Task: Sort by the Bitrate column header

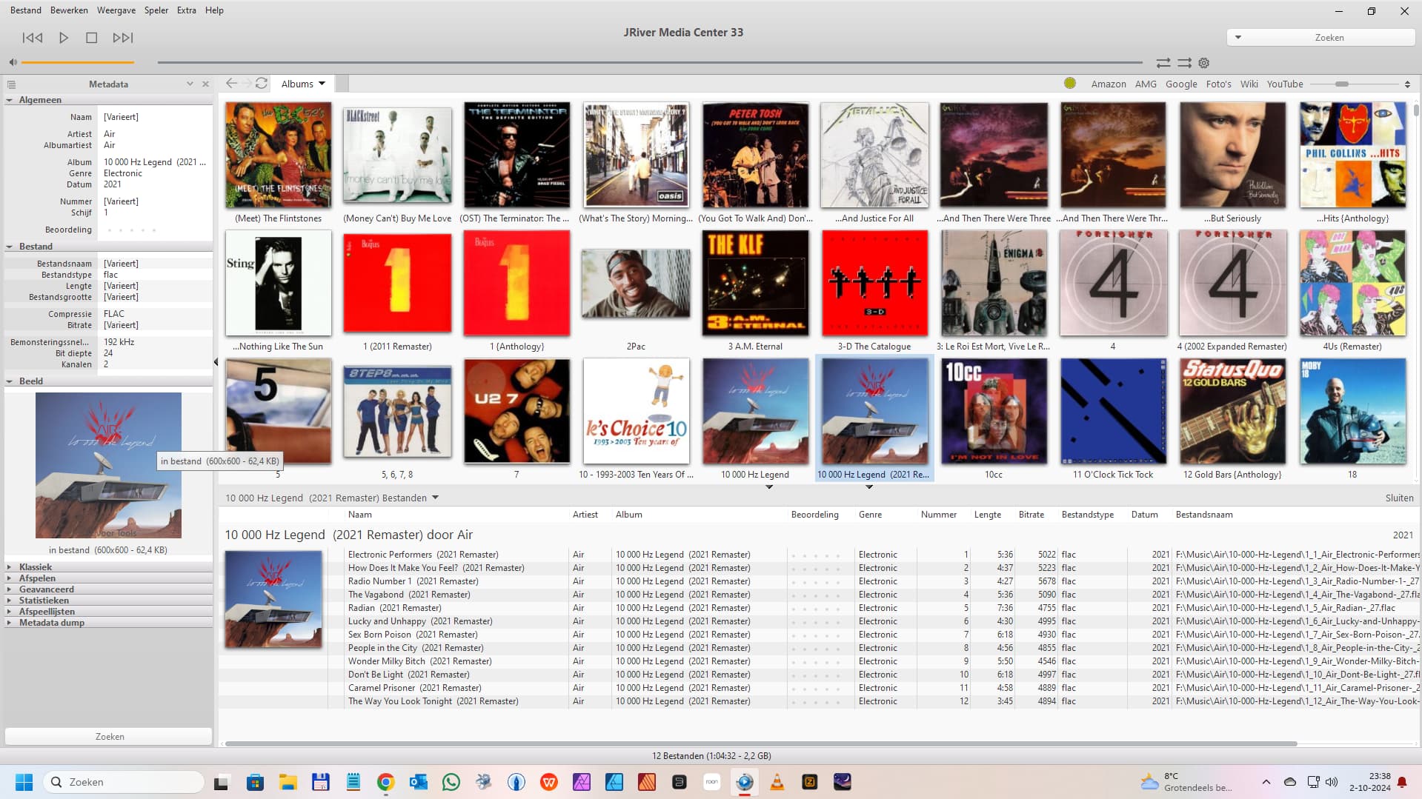Action: 1031,515
